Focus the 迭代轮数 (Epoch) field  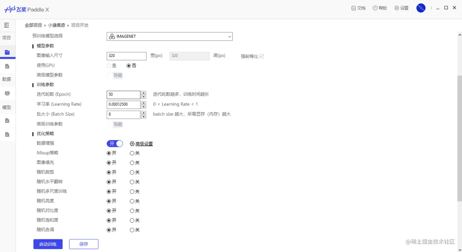pos(123,95)
